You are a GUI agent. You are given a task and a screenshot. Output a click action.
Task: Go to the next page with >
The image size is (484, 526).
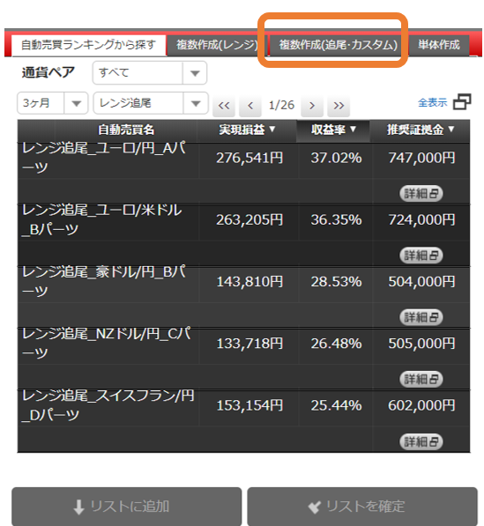[x=312, y=106]
